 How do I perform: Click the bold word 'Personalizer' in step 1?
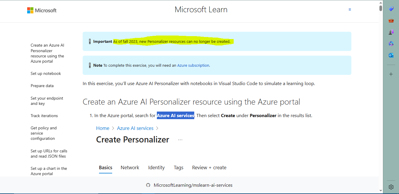coord(263,115)
